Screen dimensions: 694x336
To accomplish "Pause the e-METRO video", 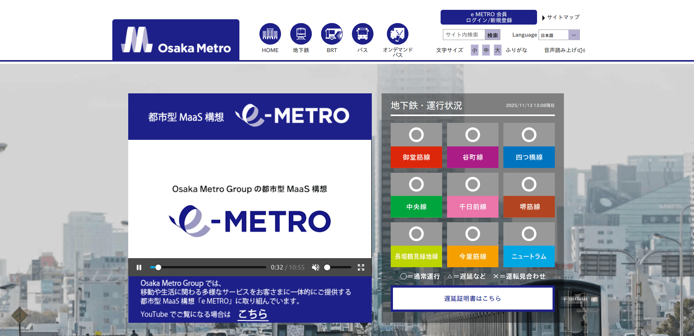I will coord(139,268).
